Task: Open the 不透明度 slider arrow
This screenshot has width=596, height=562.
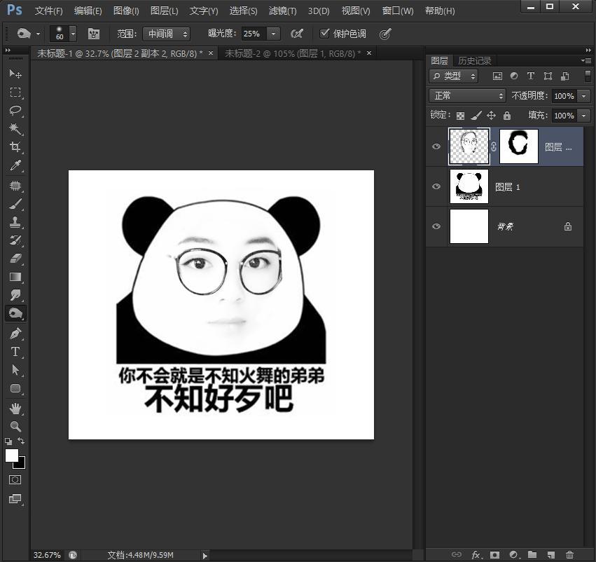Action: click(x=584, y=96)
